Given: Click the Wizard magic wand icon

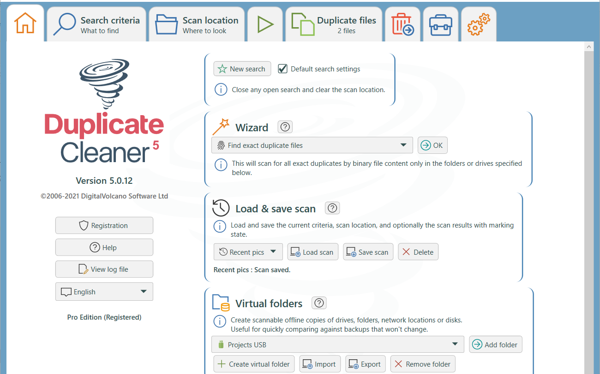Looking at the screenshot, I should [x=221, y=127].
